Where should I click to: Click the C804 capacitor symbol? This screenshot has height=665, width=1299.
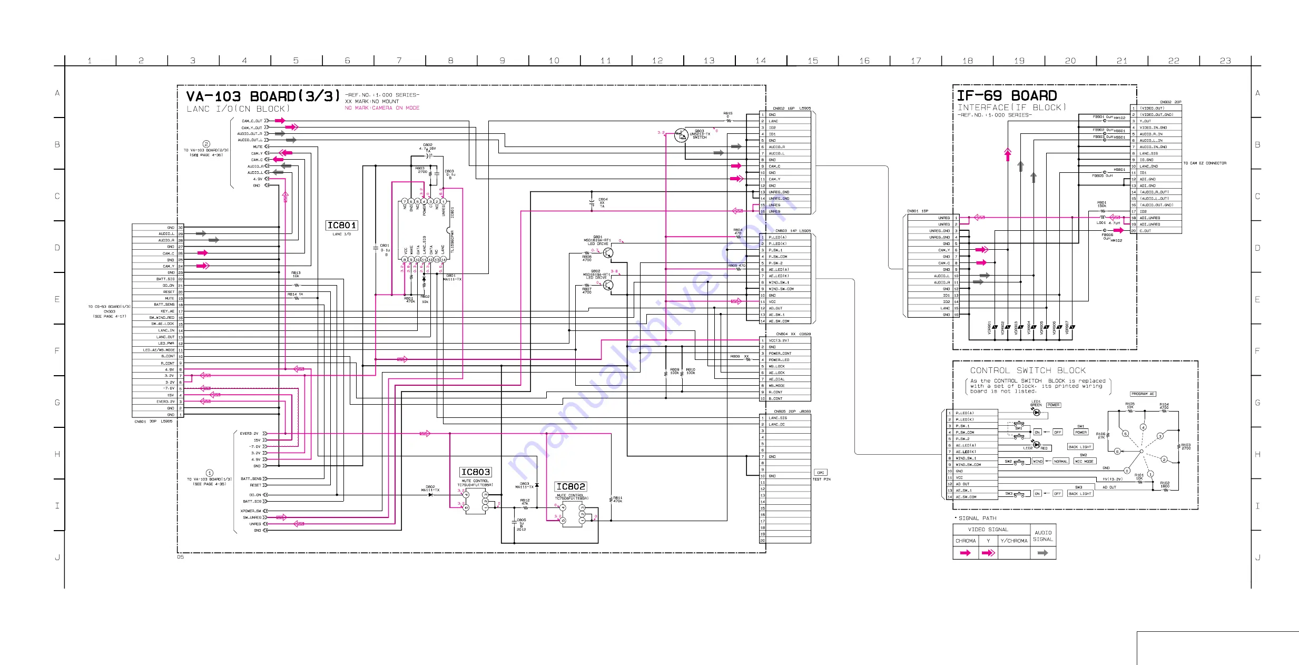[x=592, y=202]
